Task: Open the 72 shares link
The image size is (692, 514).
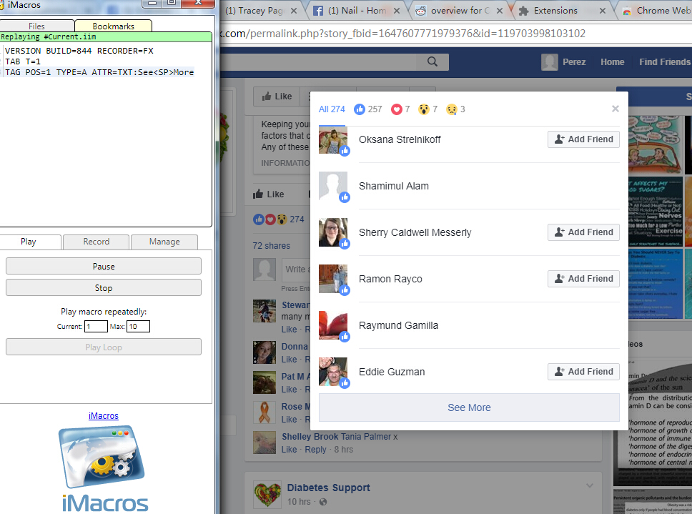Action: [x=271, y=245]
